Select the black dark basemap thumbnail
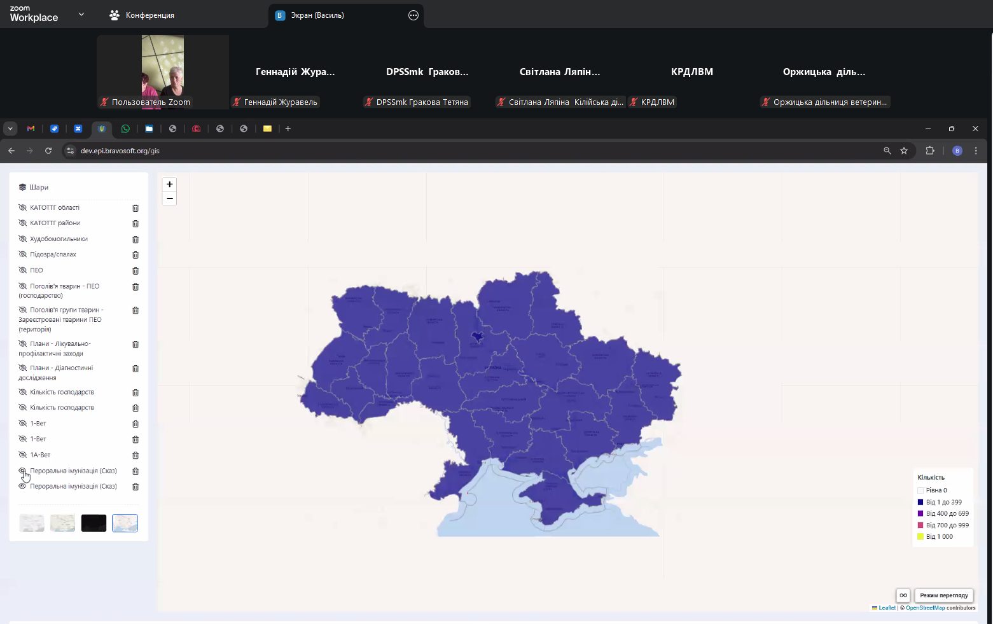This screenshot has height=624, width=993. click(x=94, y=523)
